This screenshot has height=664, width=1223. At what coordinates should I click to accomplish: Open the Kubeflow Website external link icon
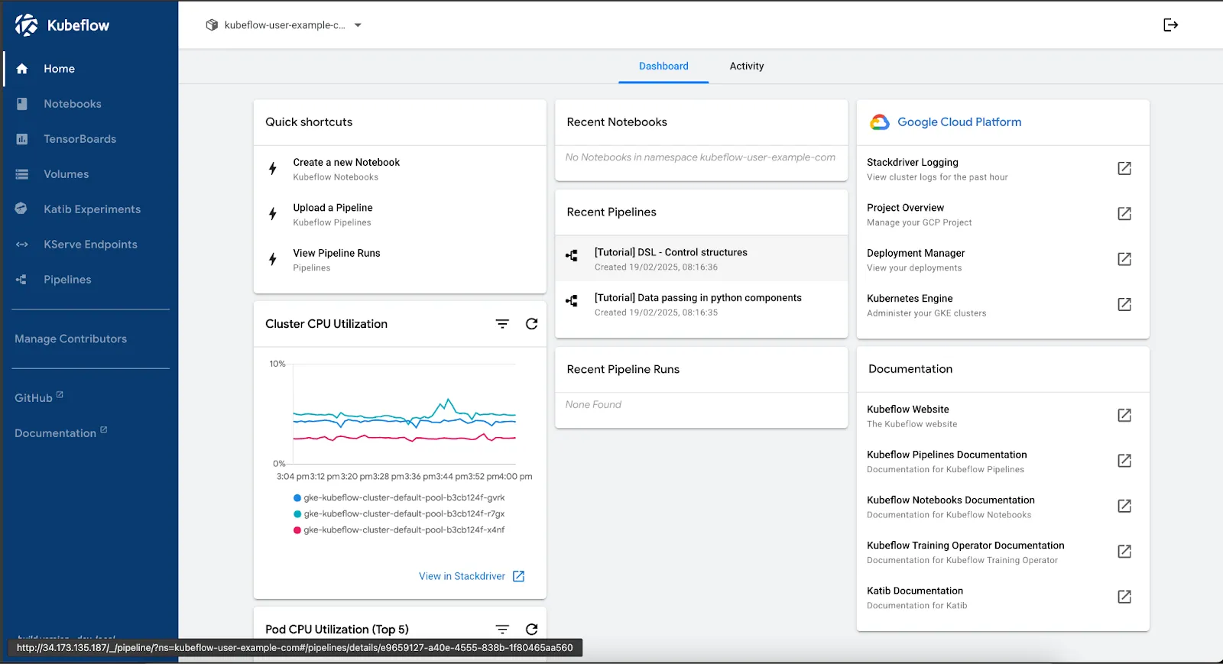(1124, 416)
